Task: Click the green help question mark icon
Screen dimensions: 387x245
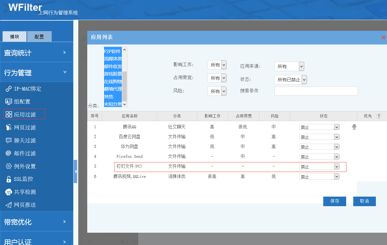Action: coord(379,116)
